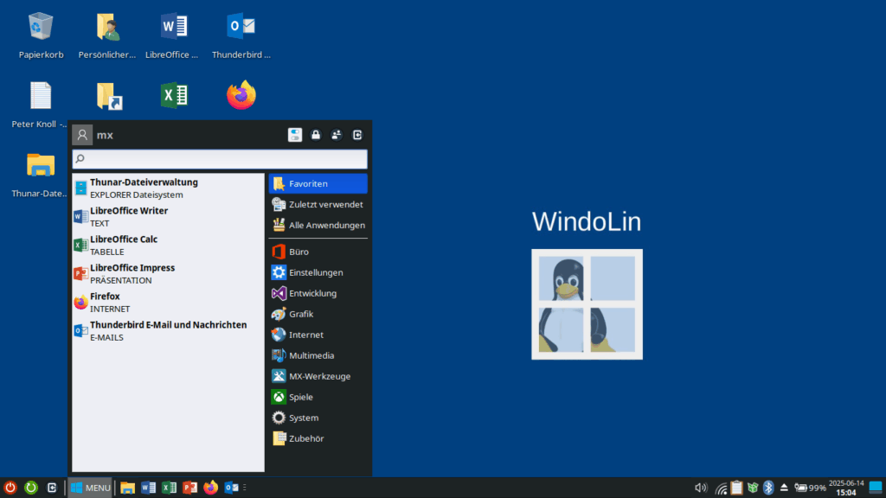886x498 pixels.
Task: Open Thunderbird from the taskbar launcher
Action: tap(232, 488)
